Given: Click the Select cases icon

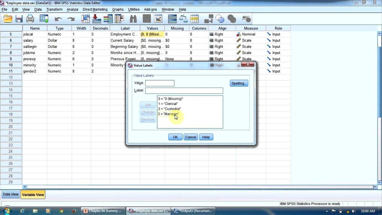Looking at the screenshot, I should 194,19.
